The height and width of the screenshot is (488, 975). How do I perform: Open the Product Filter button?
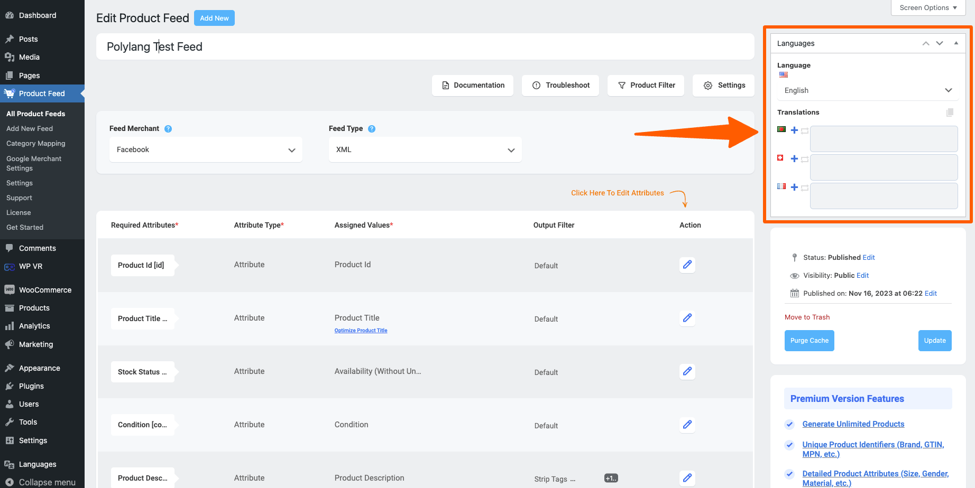[646, 85]
